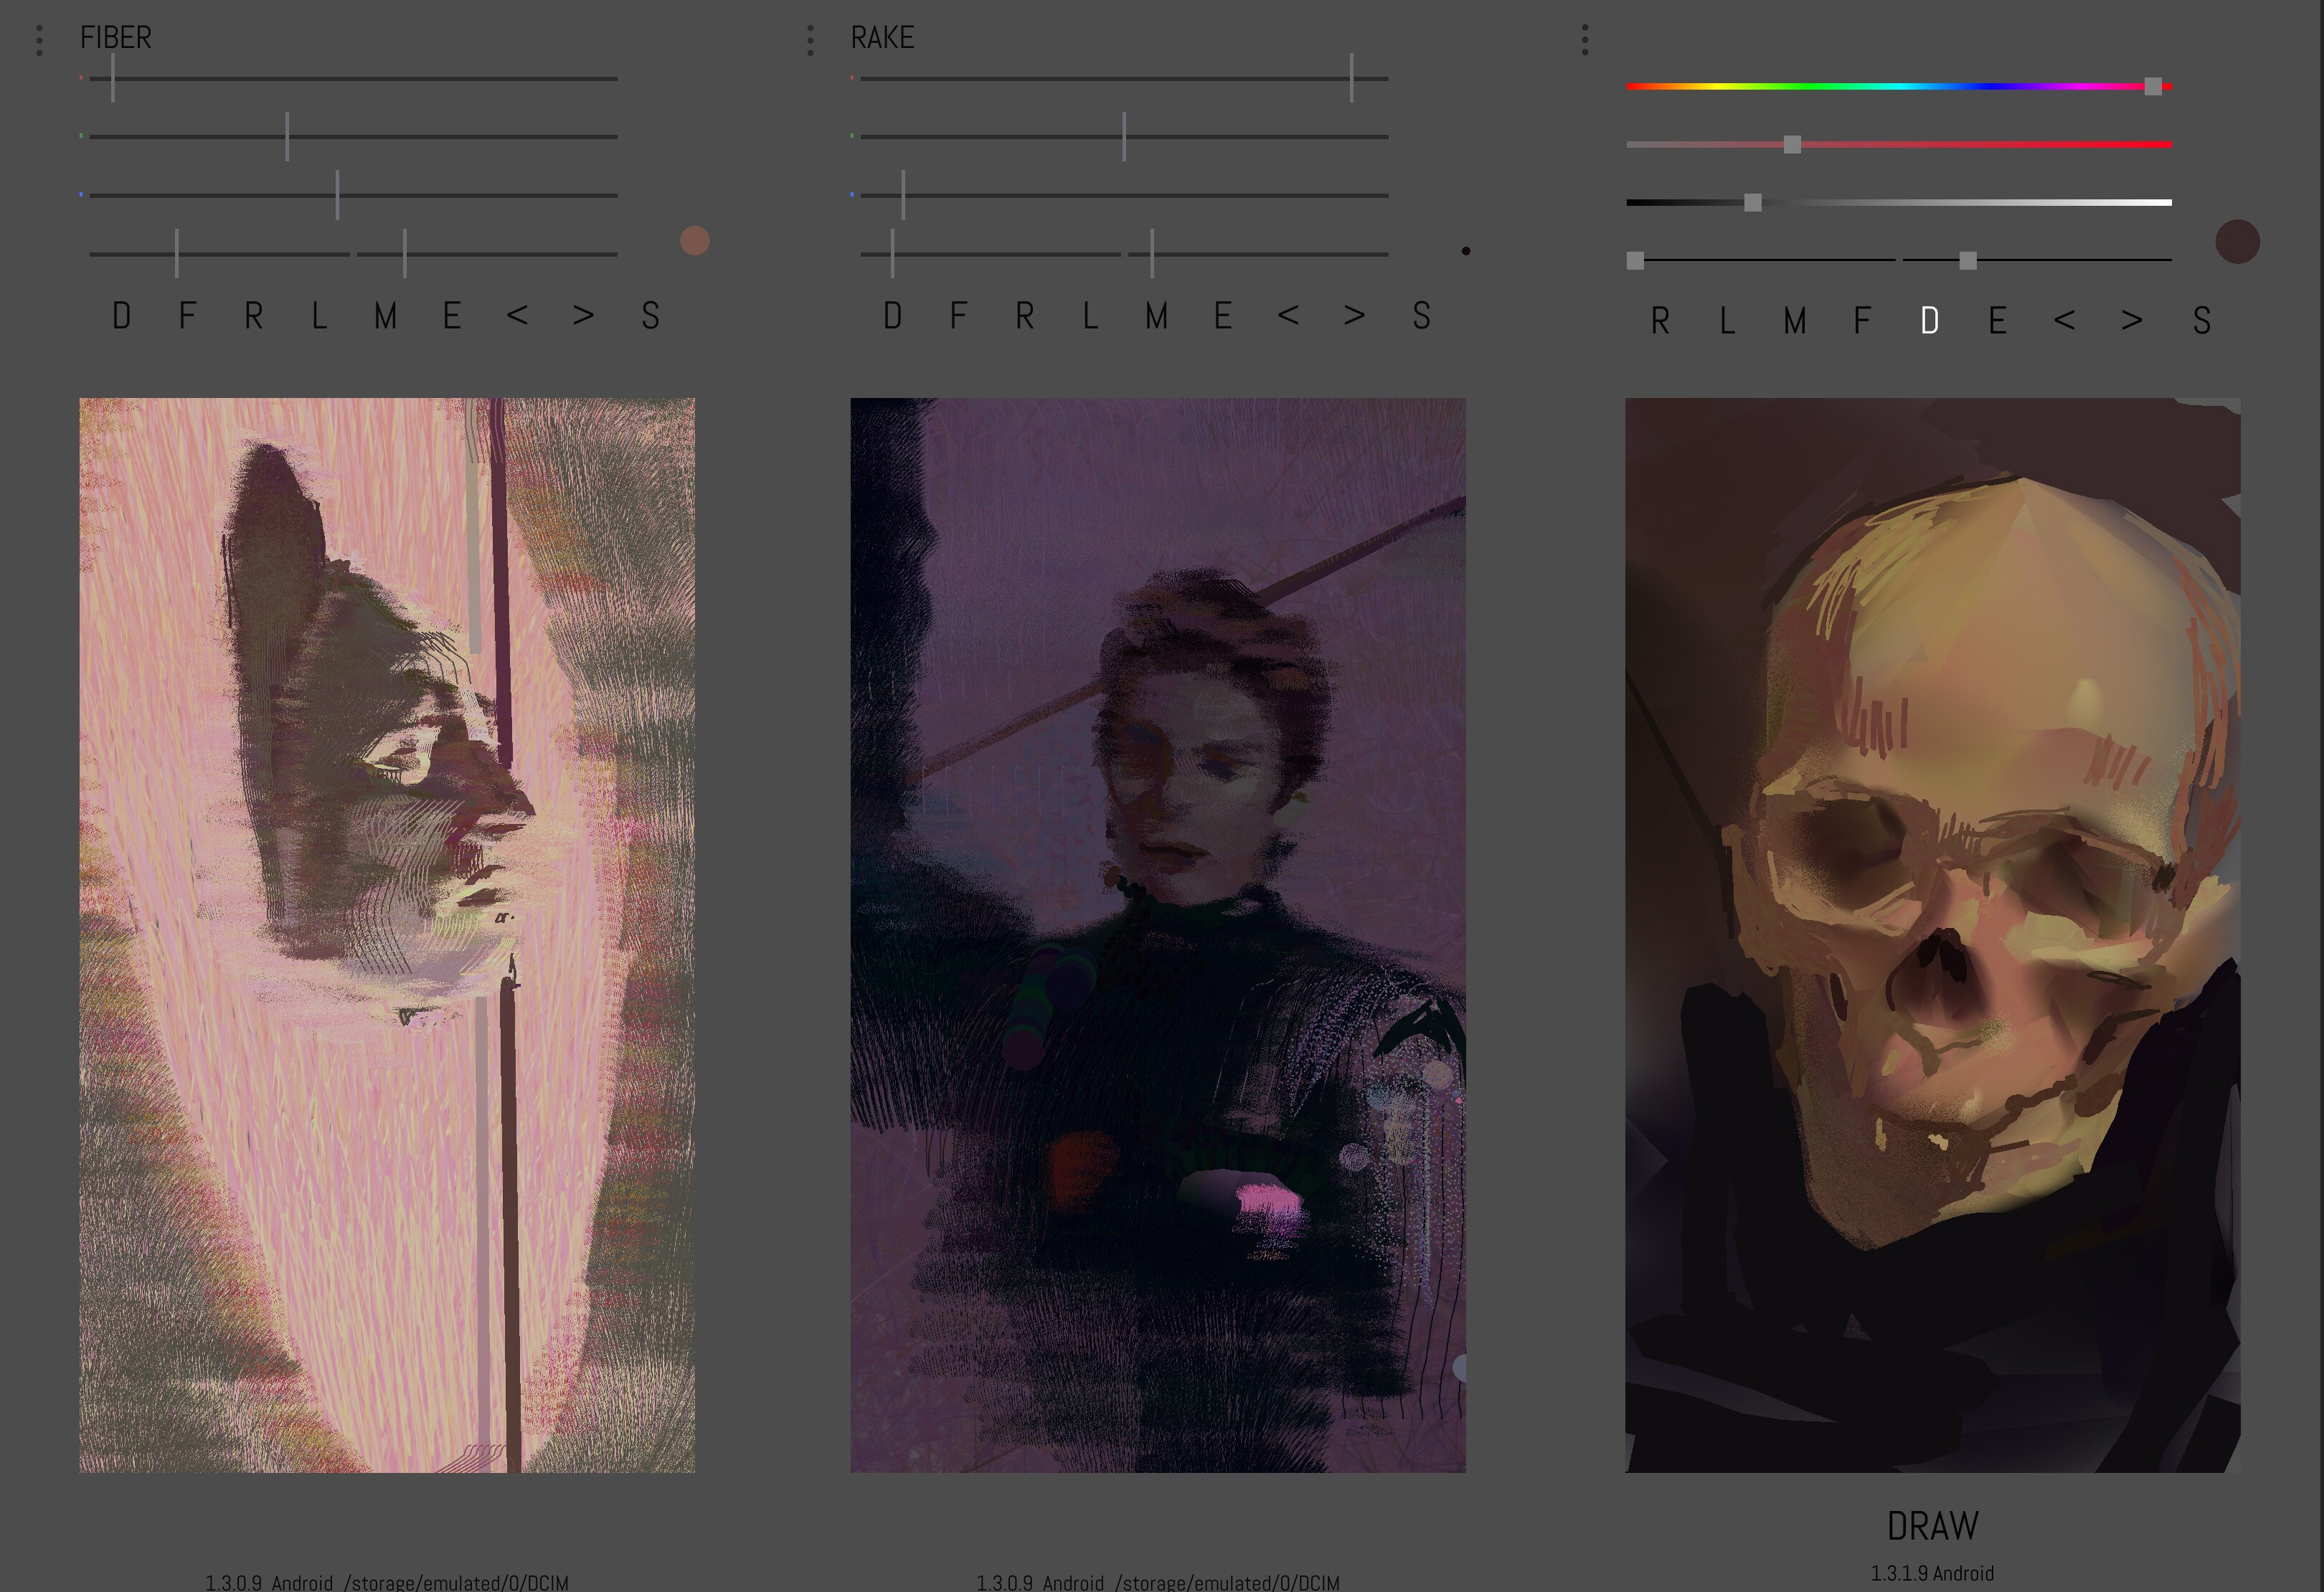
Task: Click the bottom-left short slider in FIBER panel
Action: coord(220,254)
